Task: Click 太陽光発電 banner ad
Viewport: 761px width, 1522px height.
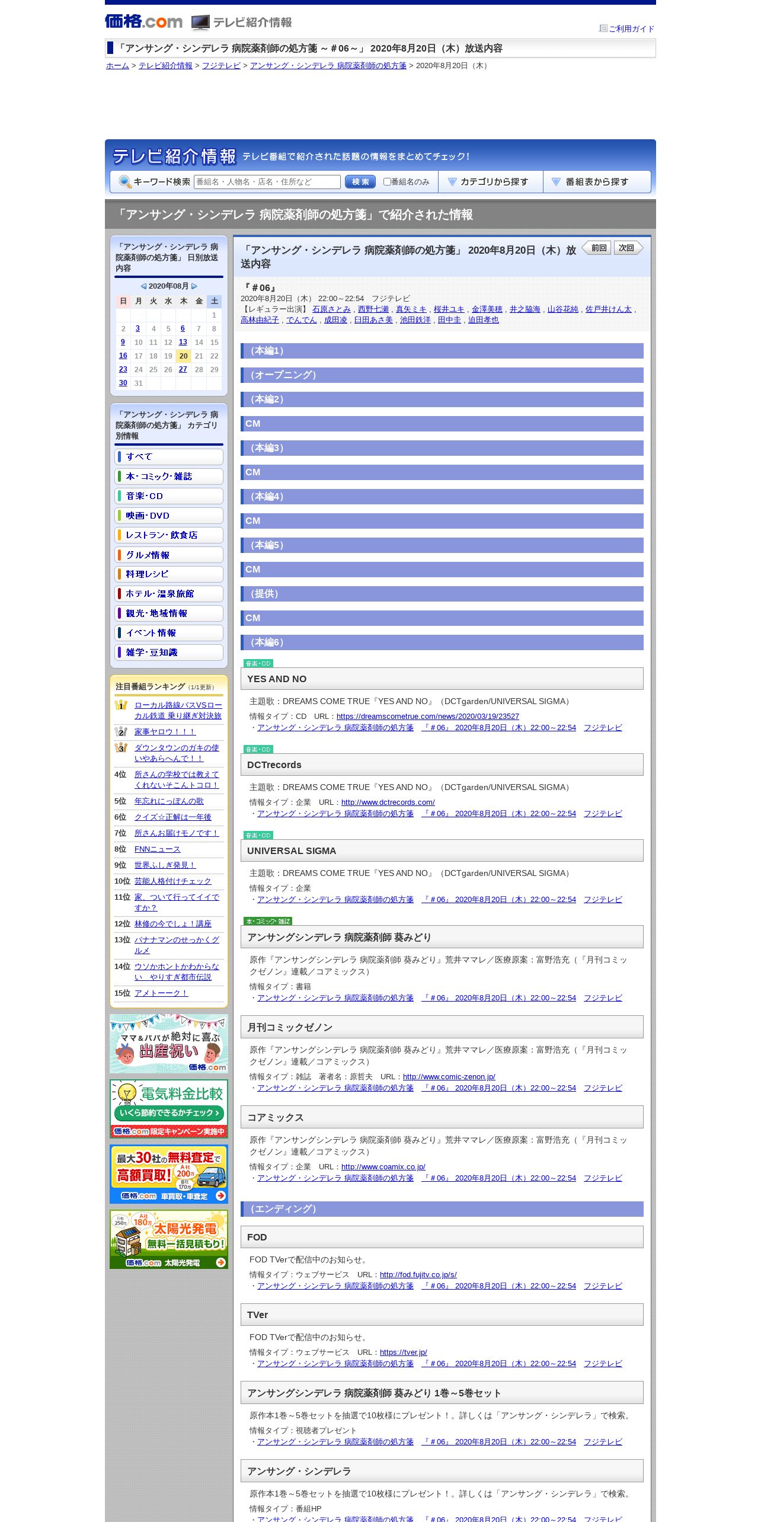Action: pyautogui.click(x=169, y=1239)
